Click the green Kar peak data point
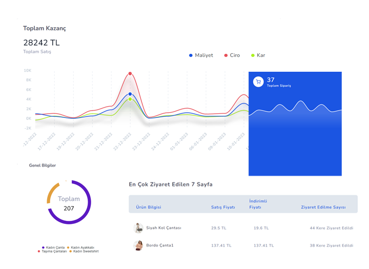Screen dimensions: 369x269 click(130, 99)
